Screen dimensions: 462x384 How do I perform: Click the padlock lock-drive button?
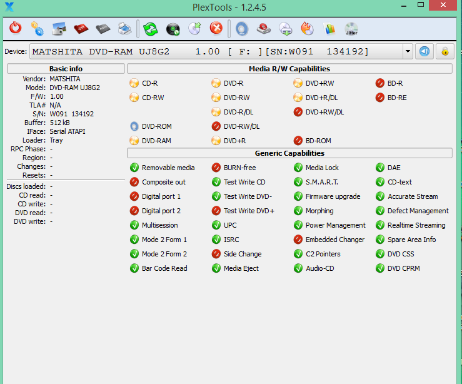click(x=445, y=51)
